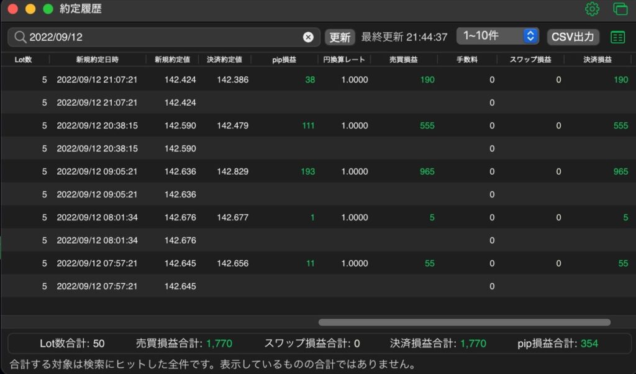Click the 更新 refresh button
The width and height of the screenshot is (636, 374).
340,37
